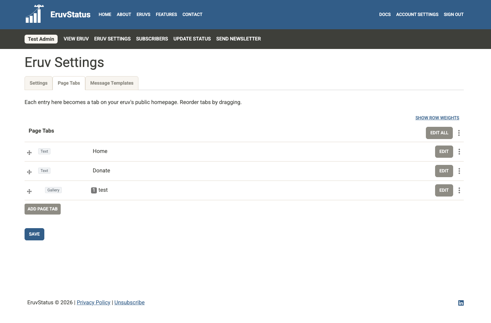Viewport: 491px width, 323px height.
Task: Select Update Status in the admin bar
Action: click(192, 39)
